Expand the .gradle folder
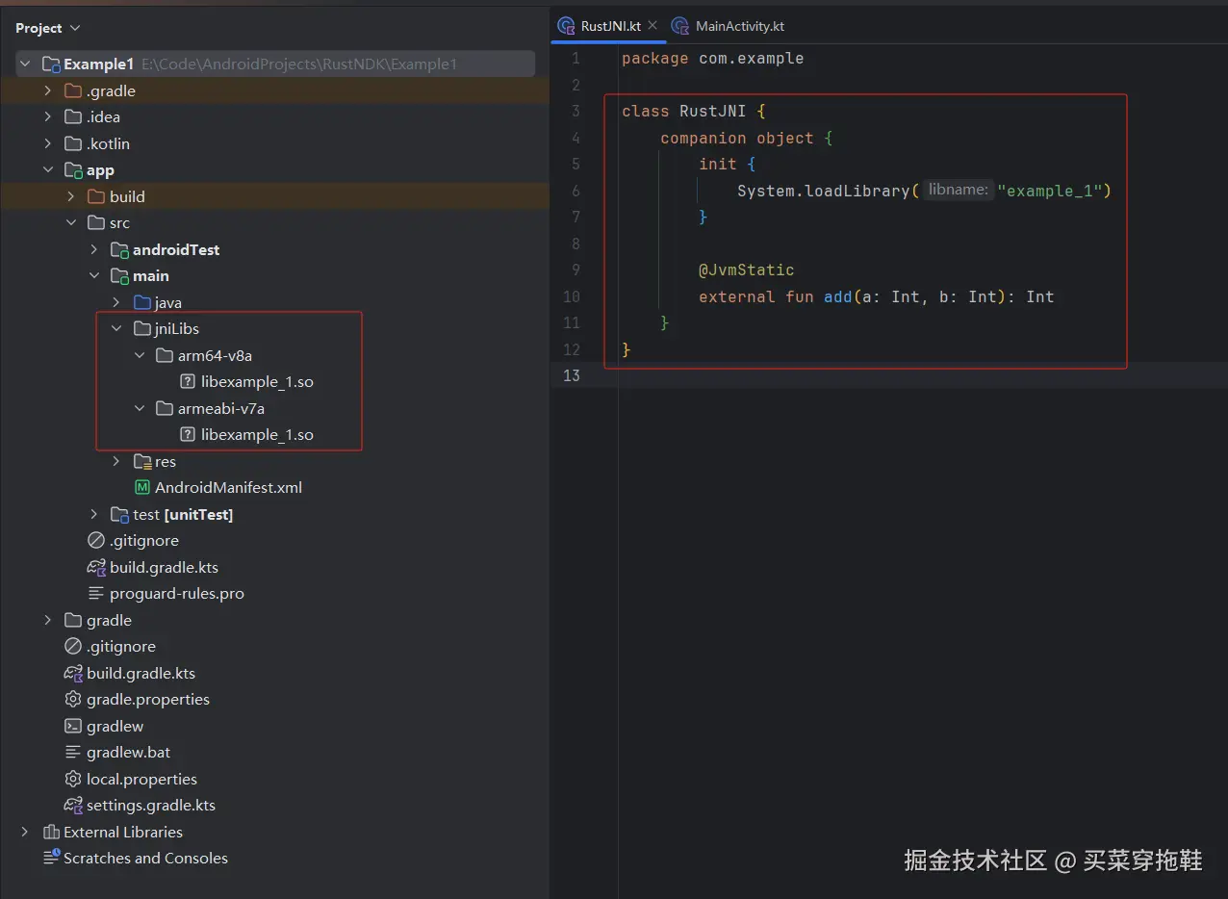This screenshot has width=1228, height=899. (x=48, y=90)
